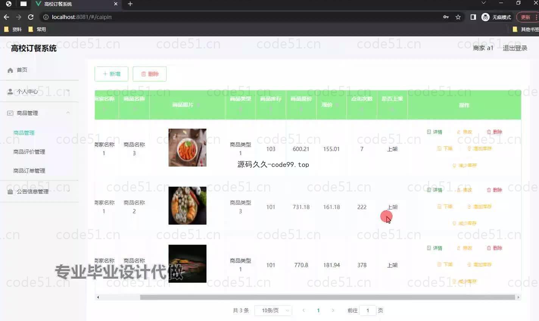Viewport: 539px width, 321px height.
Task: Click the 删除 batch delete button above the table
Action: pos(150,74)
